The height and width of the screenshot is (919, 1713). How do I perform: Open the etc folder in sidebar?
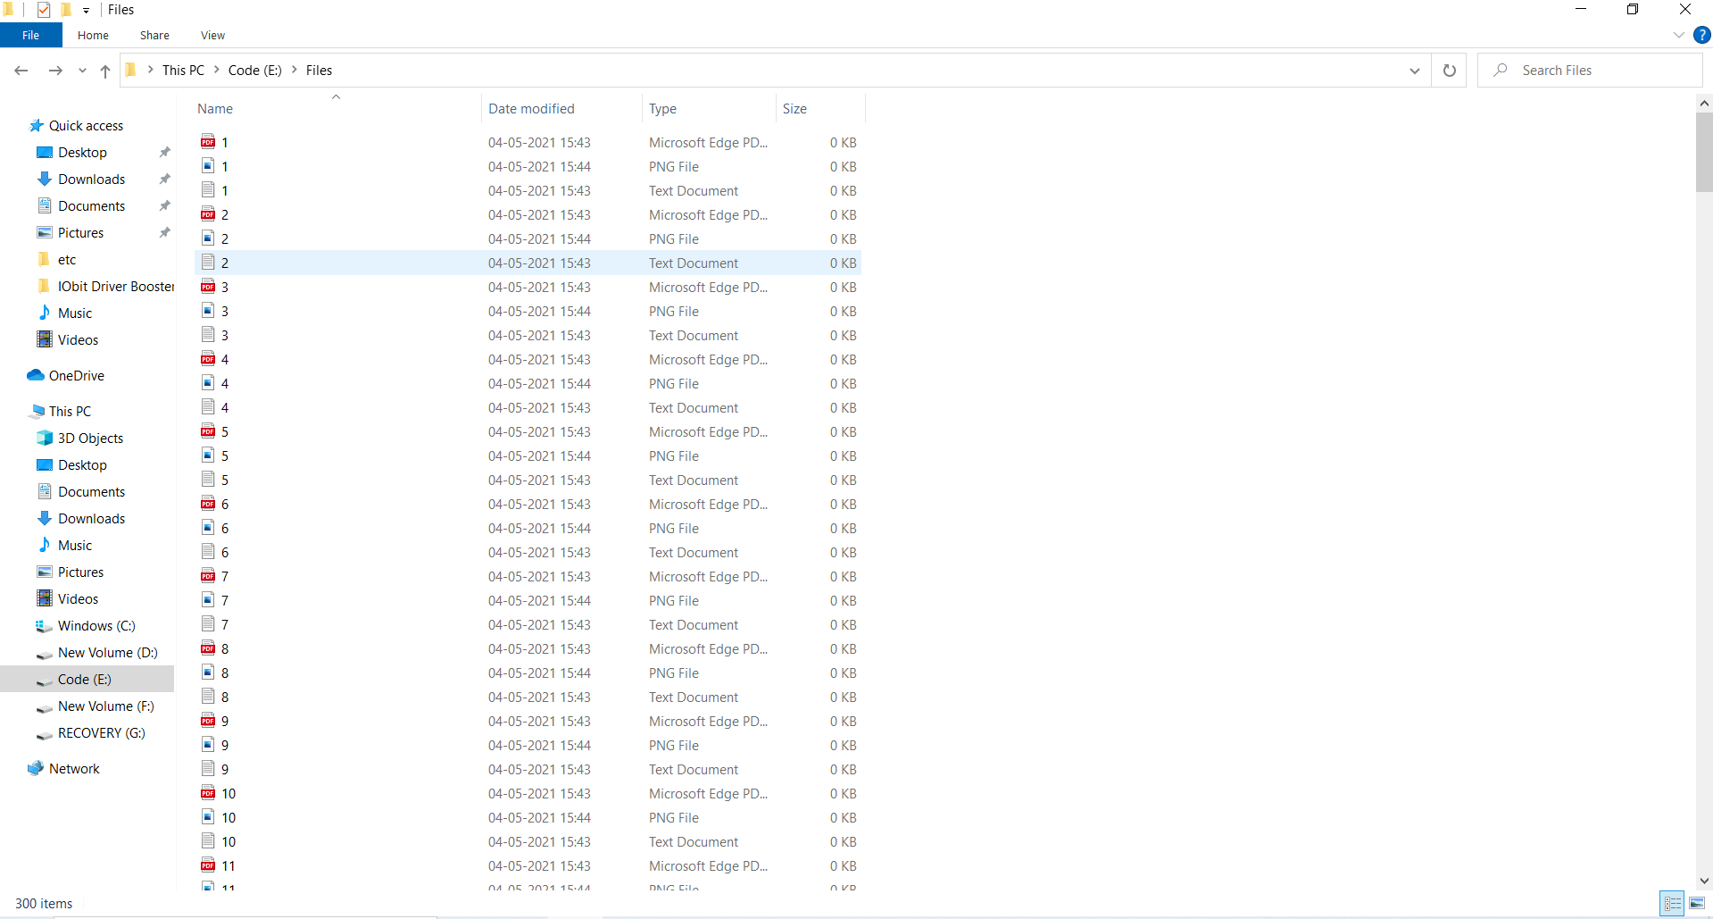pyautogui.click(x=67, y=259)
